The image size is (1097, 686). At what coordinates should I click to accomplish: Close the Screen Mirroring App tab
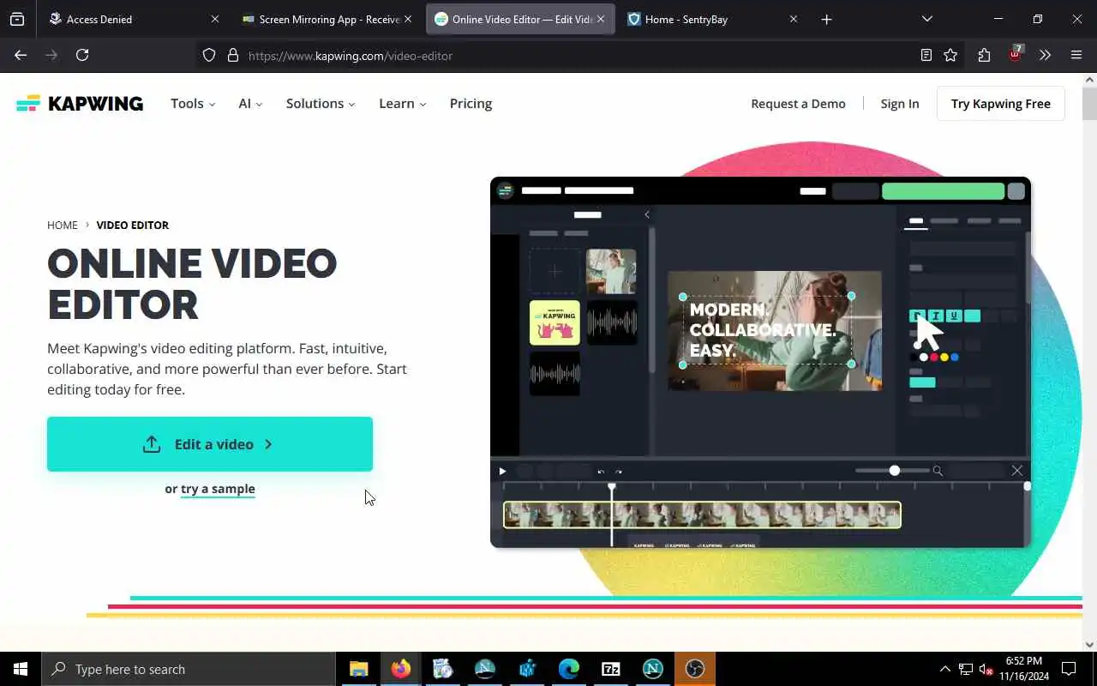(x=408, y=19)
